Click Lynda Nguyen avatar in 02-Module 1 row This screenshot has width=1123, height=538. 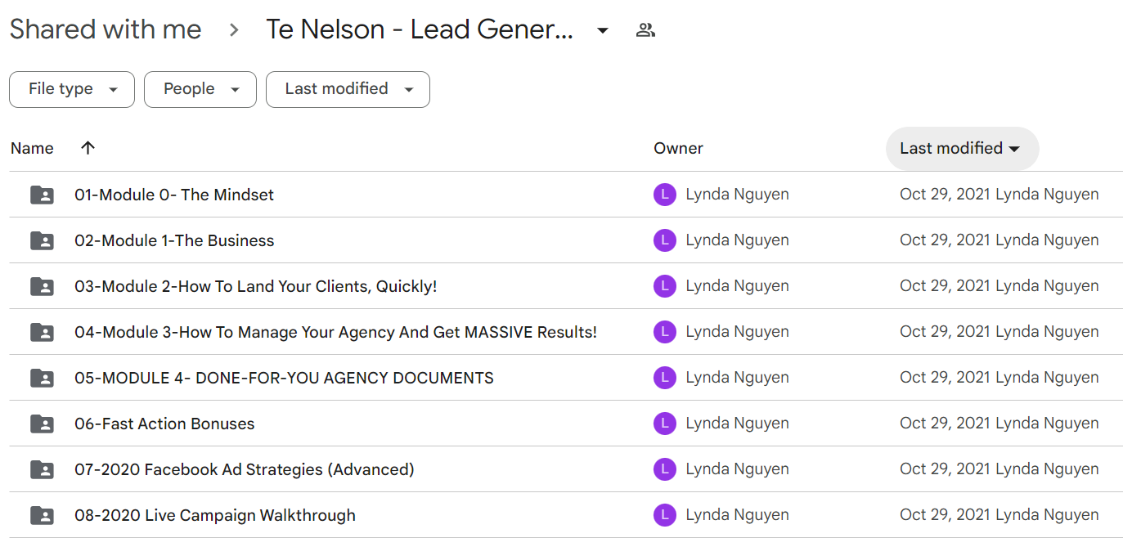coord(665,240)
